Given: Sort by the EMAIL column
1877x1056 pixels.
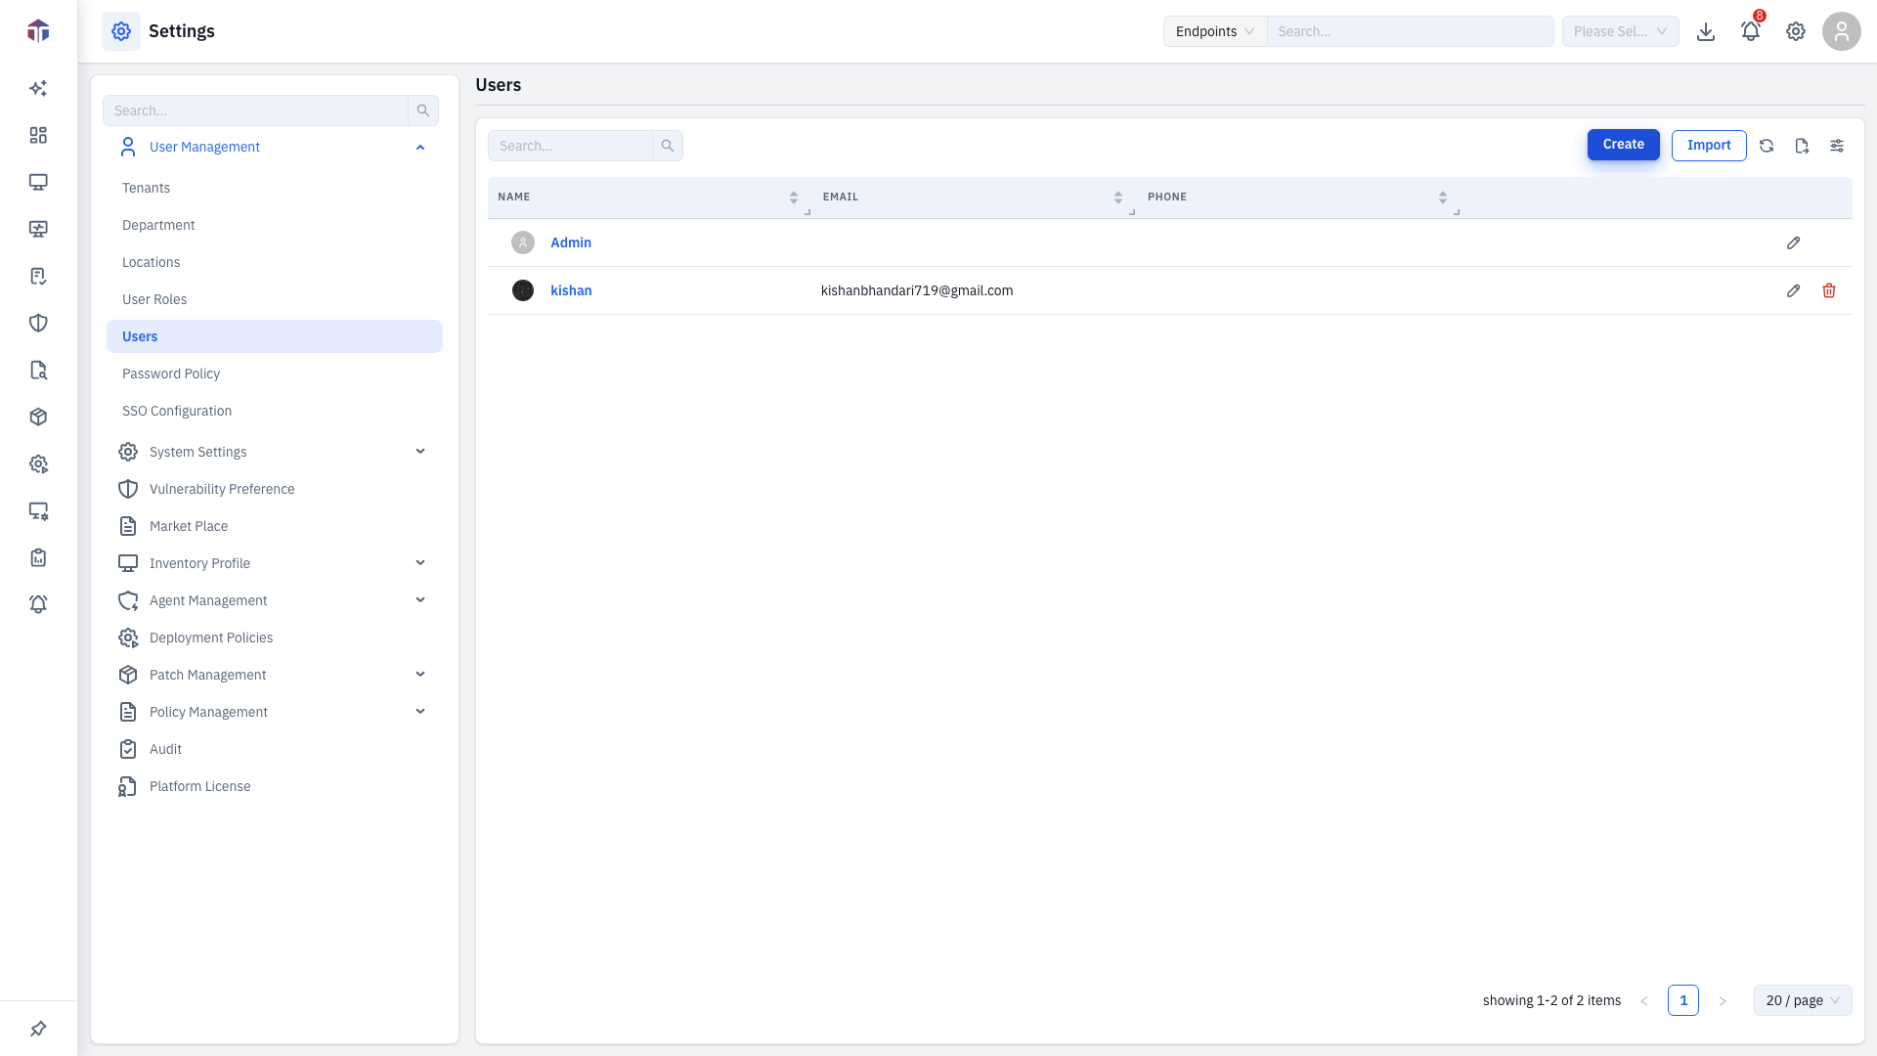Looking at the screenshot, I should 1118,198.
